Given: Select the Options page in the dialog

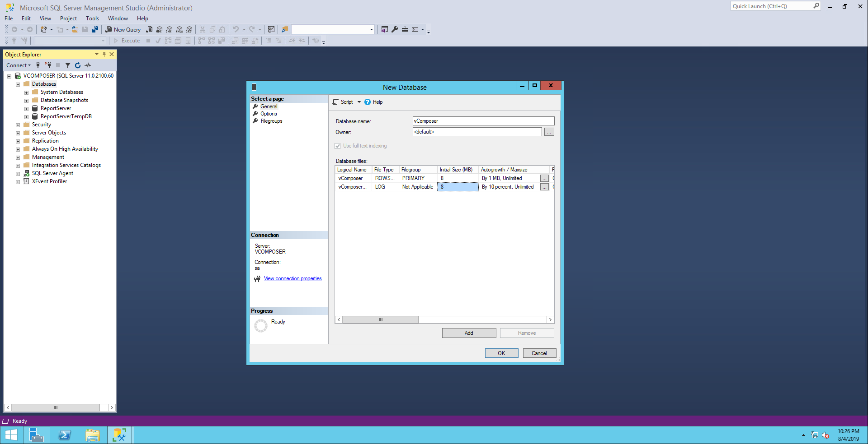Looking at the screenshot, I should coord(269,114).
